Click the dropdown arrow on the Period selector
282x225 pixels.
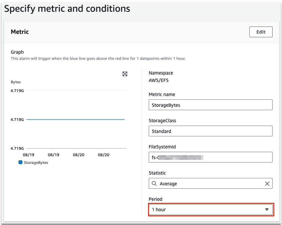coord(267,209)
